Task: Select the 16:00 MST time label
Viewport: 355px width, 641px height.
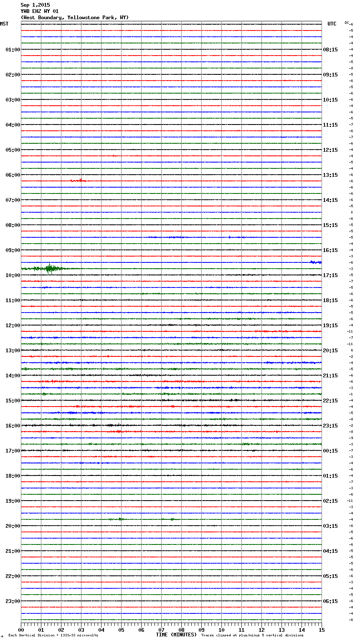Action: tap(13, 426)
